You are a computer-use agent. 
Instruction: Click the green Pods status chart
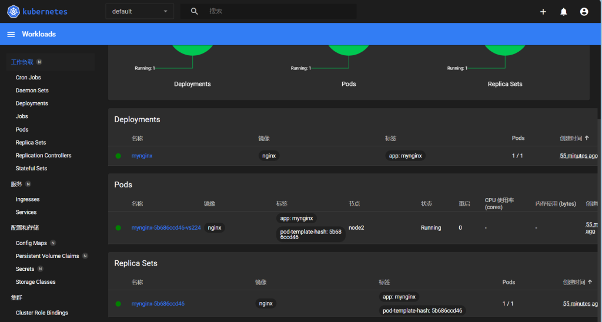(x=349, y=49)
